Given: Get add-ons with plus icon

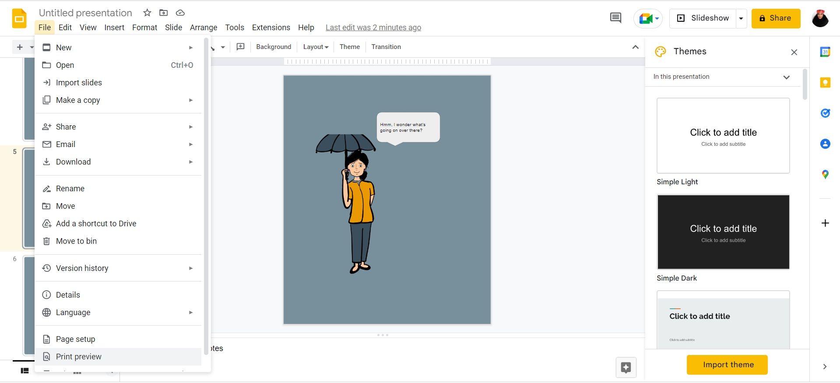Looking at the screenshot, I should [825, 223].
